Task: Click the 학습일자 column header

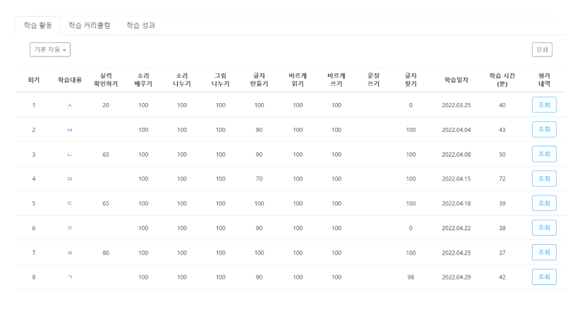Action: [x=456, y=80]
